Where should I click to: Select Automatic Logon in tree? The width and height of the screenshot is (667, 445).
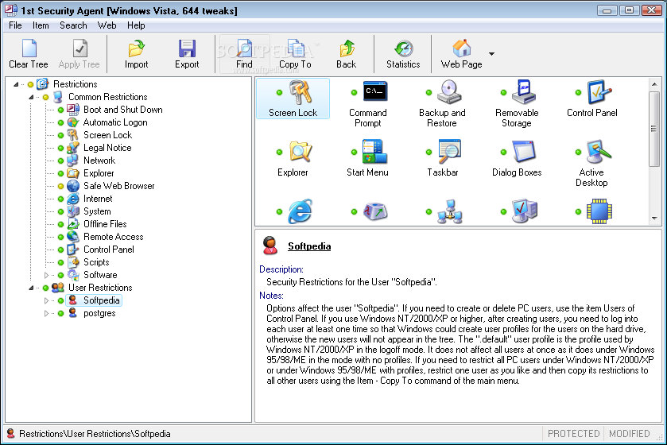tap(115, 122)
